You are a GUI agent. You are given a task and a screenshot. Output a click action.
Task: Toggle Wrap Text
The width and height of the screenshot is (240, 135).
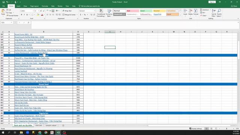[67, 11]
